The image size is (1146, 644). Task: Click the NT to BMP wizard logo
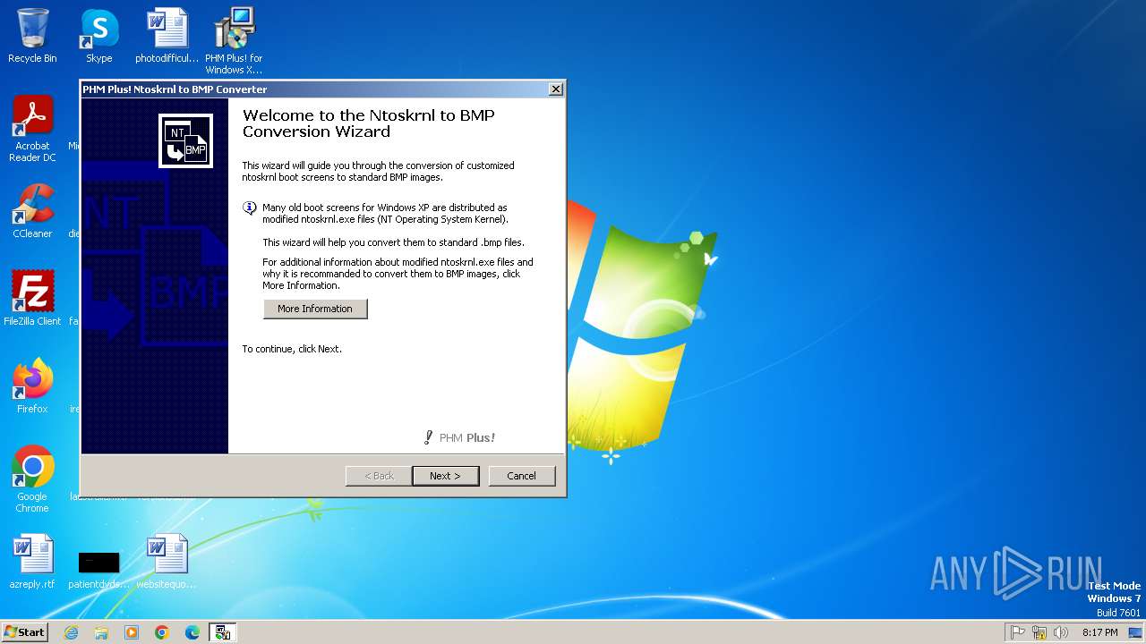(x=185, y=140)
